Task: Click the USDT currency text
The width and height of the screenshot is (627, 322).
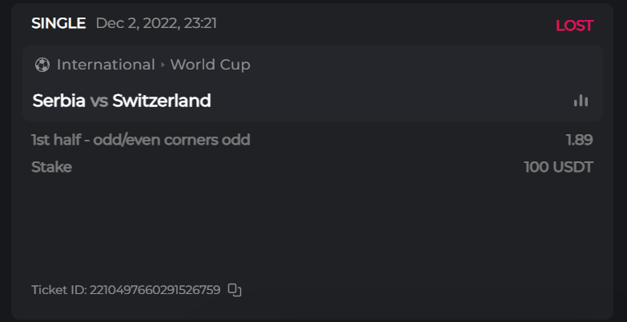Action: coord(573,167)
